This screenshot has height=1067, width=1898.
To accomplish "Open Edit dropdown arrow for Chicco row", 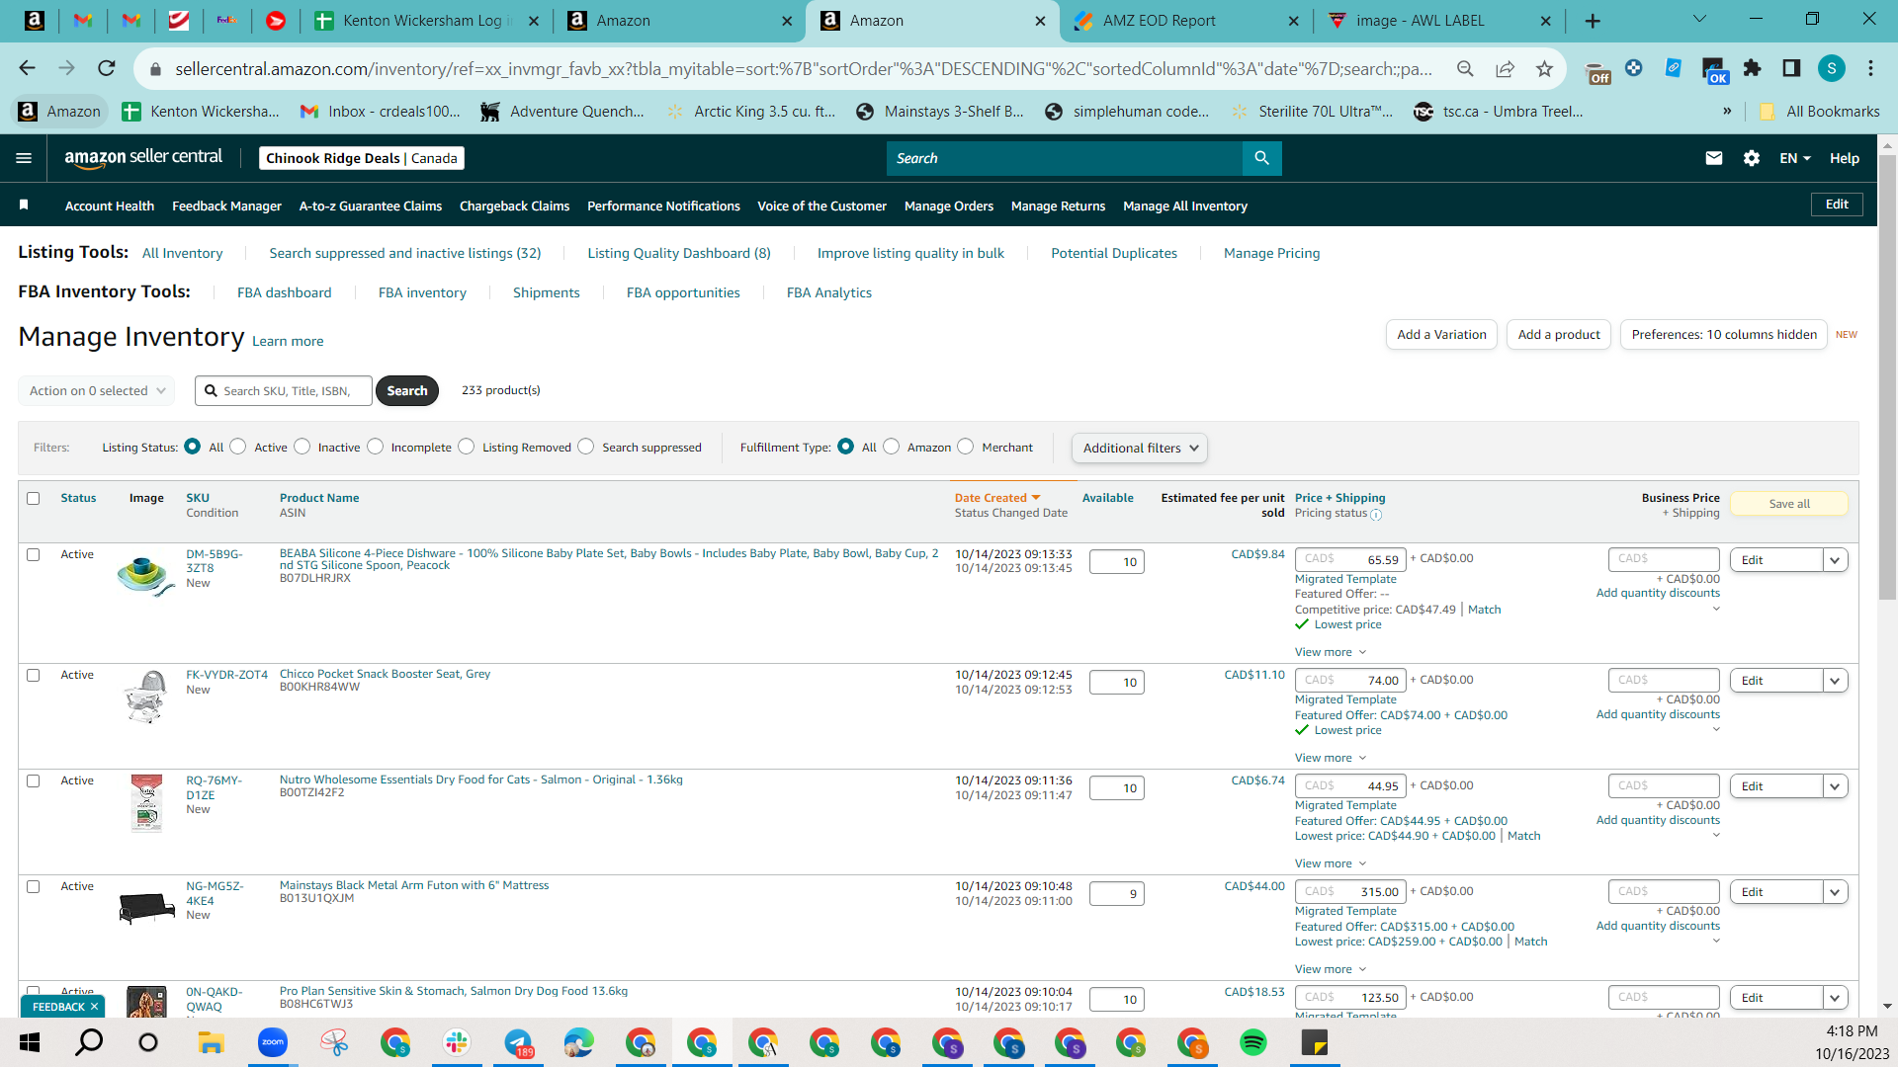I will point(1836,681).
